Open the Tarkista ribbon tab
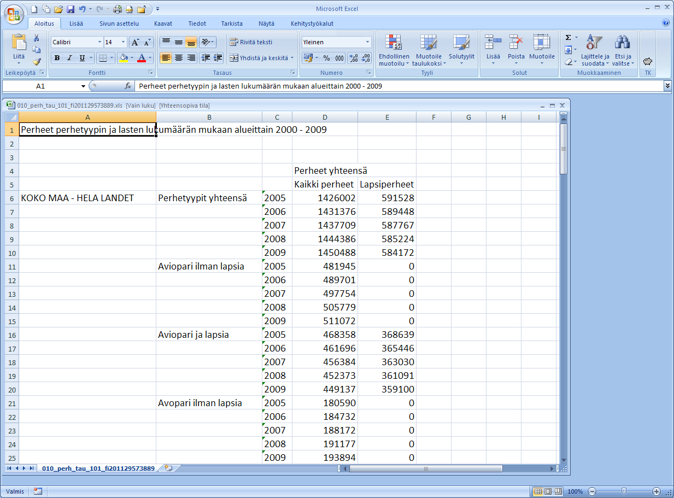Image resolution: width=674 pixels, height=498 pixels. (232, 24)
